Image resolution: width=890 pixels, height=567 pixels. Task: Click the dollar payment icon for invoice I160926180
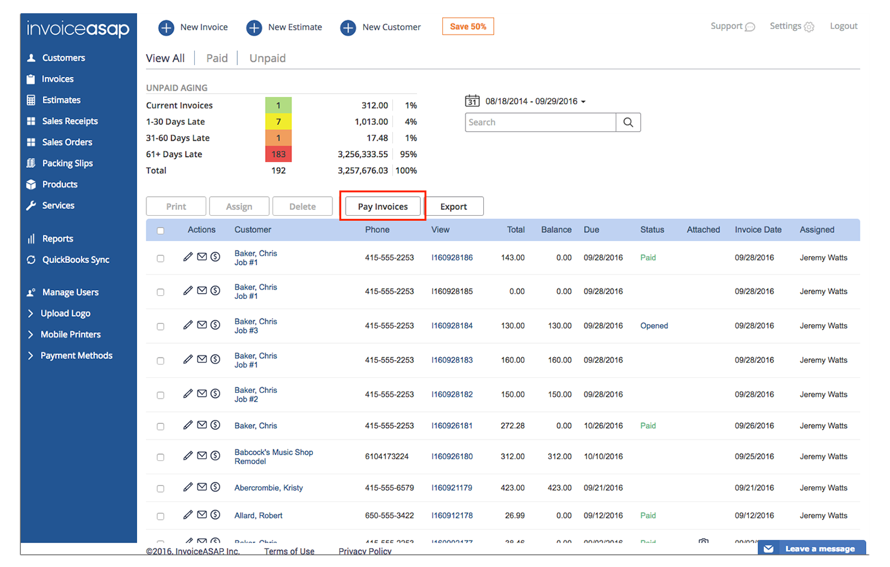tap(215, 455)
